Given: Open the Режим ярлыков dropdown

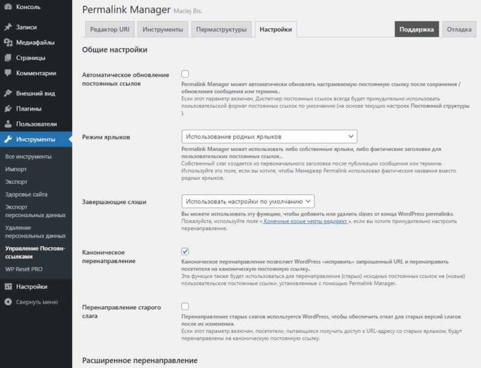Looking at the screenshot, I should [269, 137].
